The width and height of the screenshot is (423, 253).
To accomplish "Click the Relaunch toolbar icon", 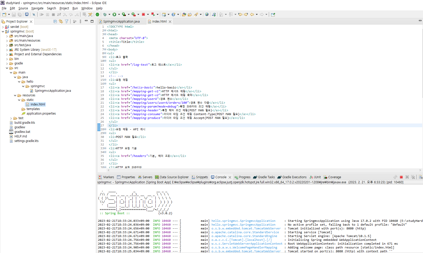I will tap(153, 14).
